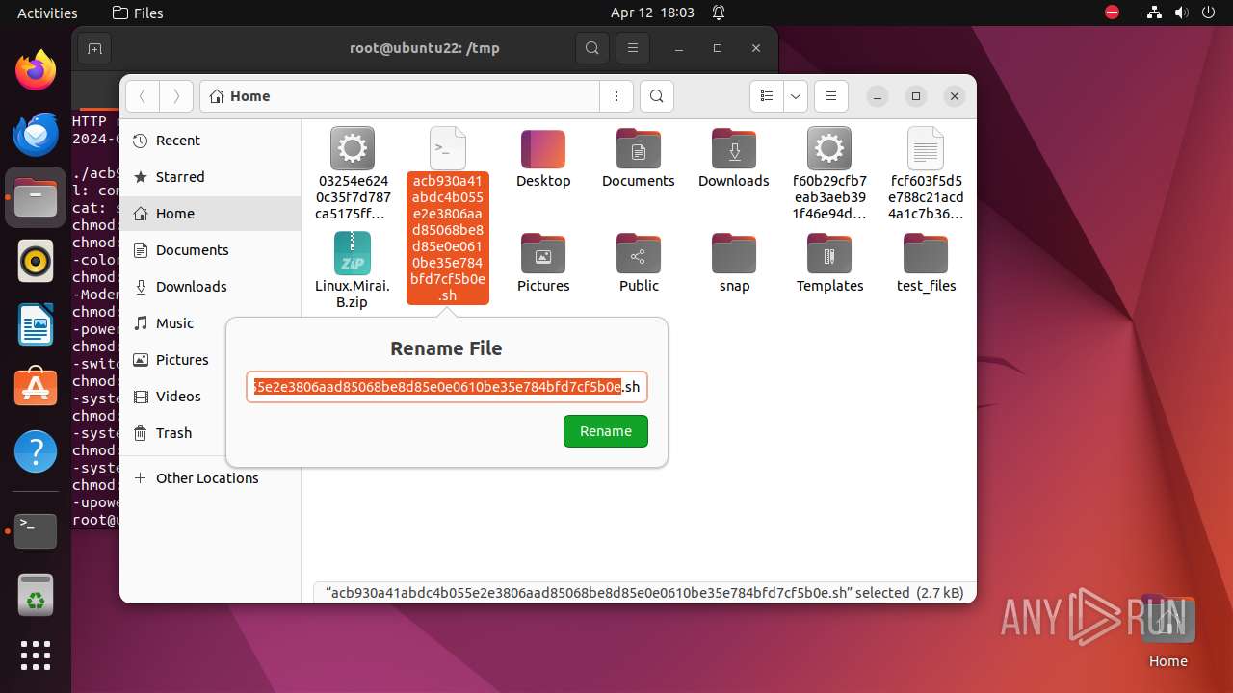Open Videos in the sidebar
The height and width of the screenshot is (693, 1233).
[x=210, y=397]
